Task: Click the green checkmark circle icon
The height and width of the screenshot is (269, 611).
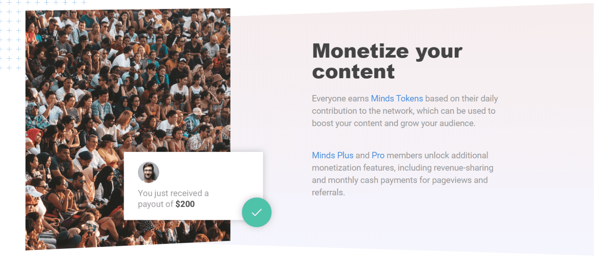Action: 257,212
